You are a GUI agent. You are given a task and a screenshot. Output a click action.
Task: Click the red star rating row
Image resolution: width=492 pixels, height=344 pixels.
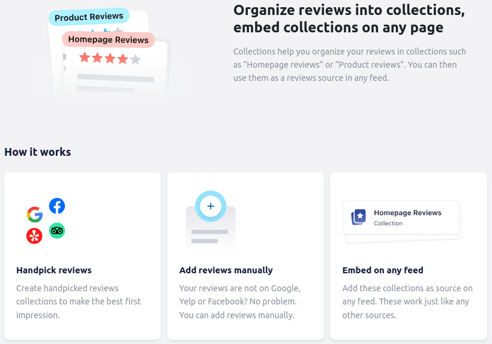(110, 58)
